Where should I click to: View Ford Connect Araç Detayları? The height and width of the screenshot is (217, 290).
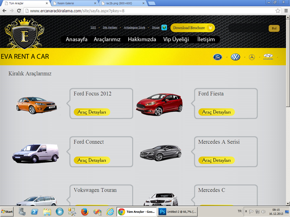[x=92, y=160]
